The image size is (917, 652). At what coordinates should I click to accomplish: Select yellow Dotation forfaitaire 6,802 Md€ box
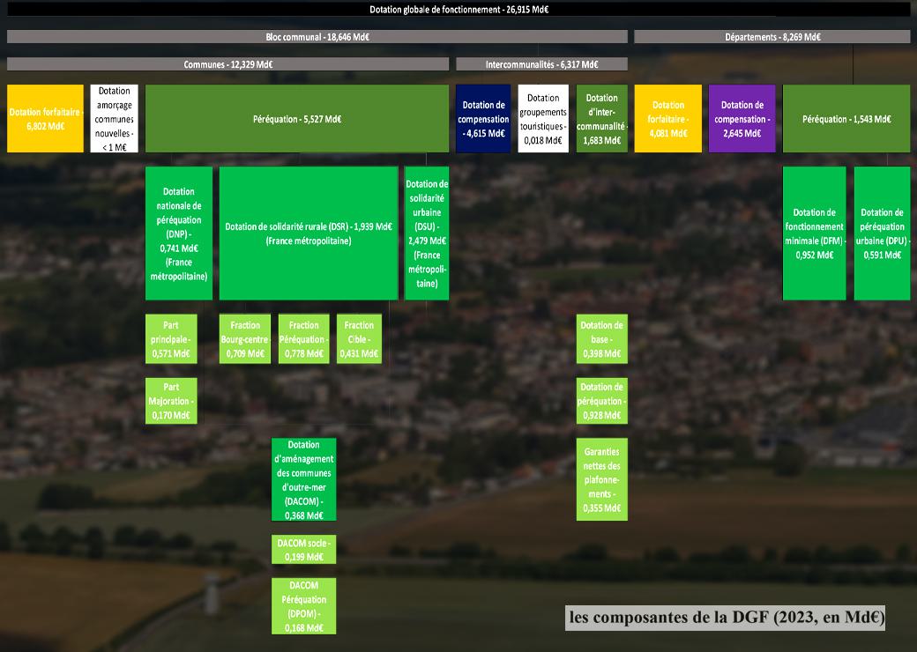pyautogui.click(x=45, y=119)
